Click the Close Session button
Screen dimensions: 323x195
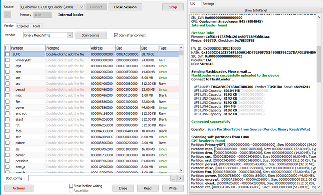pos(125,7)
